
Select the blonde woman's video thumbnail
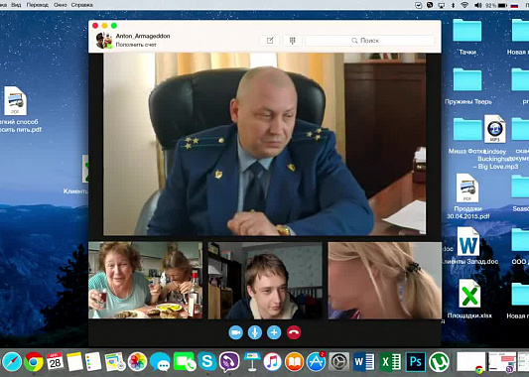(x=385, y=280)
